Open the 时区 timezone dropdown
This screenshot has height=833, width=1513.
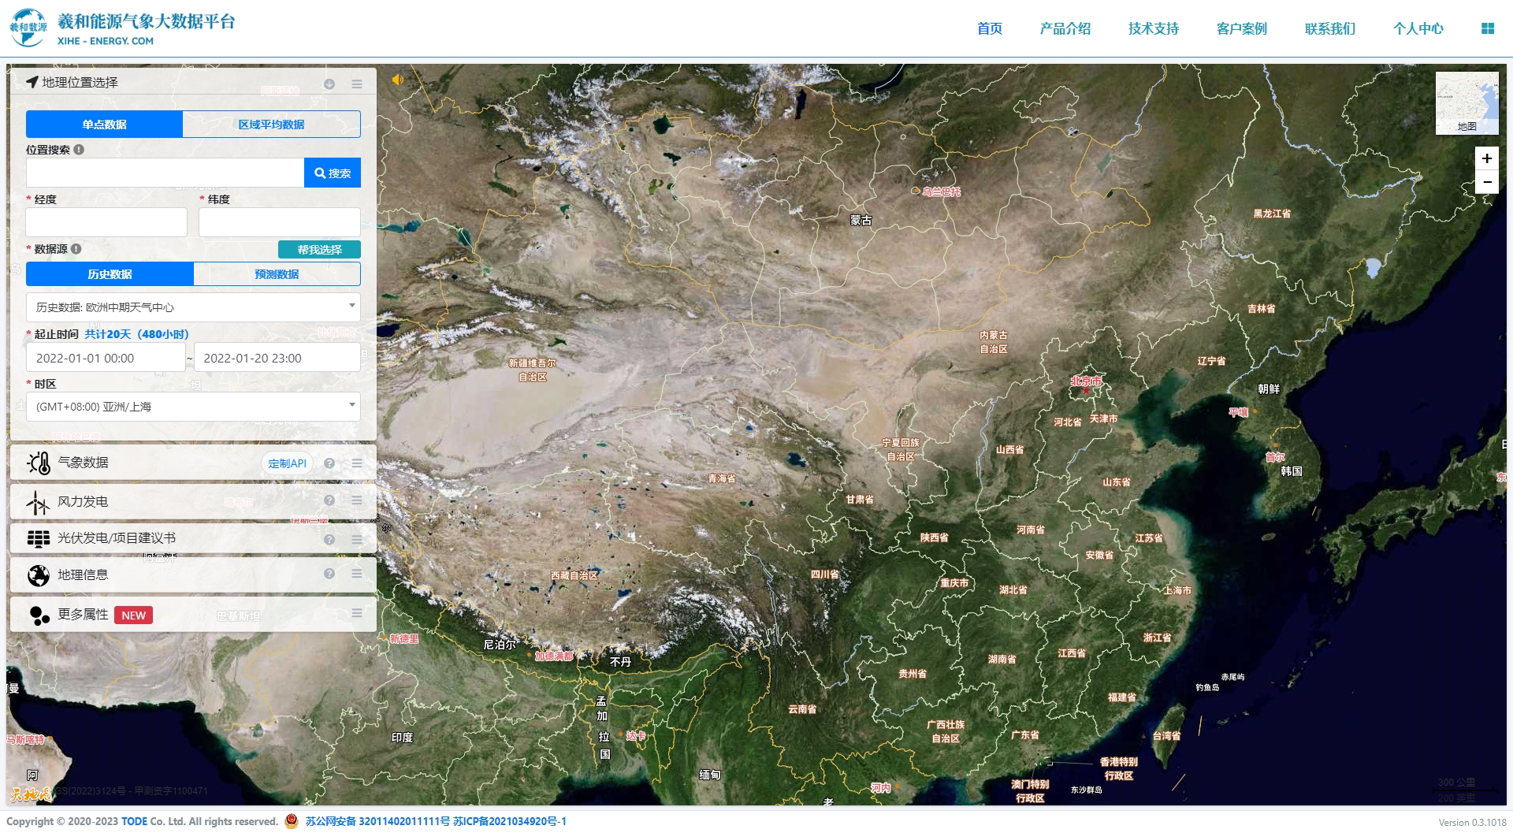click(193, 407)
